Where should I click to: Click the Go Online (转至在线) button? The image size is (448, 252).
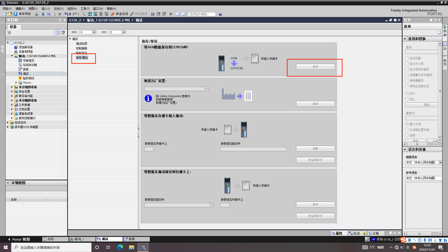click(x=119, y=14)
